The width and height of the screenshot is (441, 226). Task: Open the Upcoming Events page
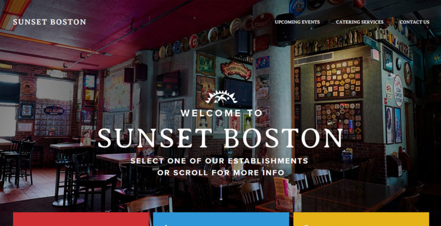point(297,22)
